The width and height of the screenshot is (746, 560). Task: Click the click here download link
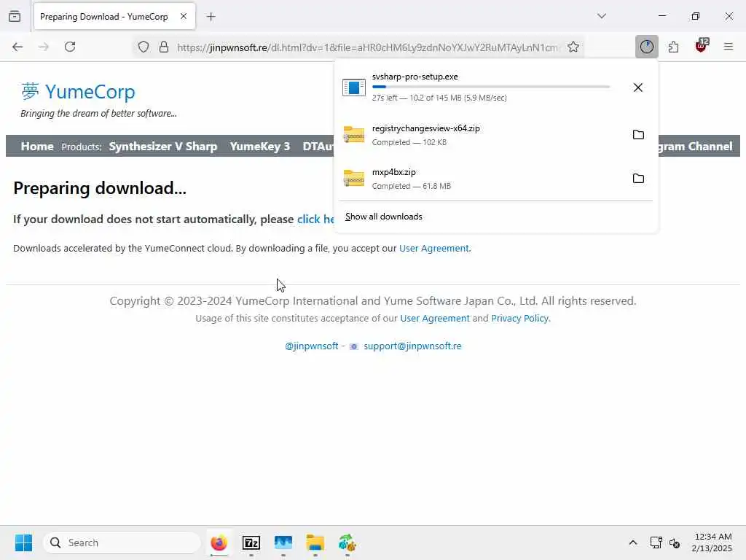[x=316, y=219]
